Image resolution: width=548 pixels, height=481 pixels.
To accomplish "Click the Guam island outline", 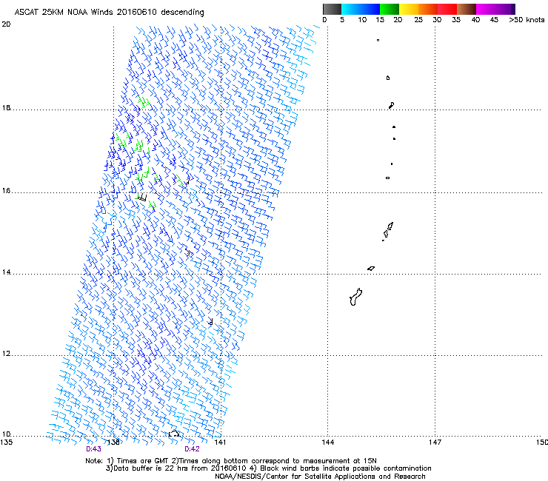I will [x=355, y=297].
